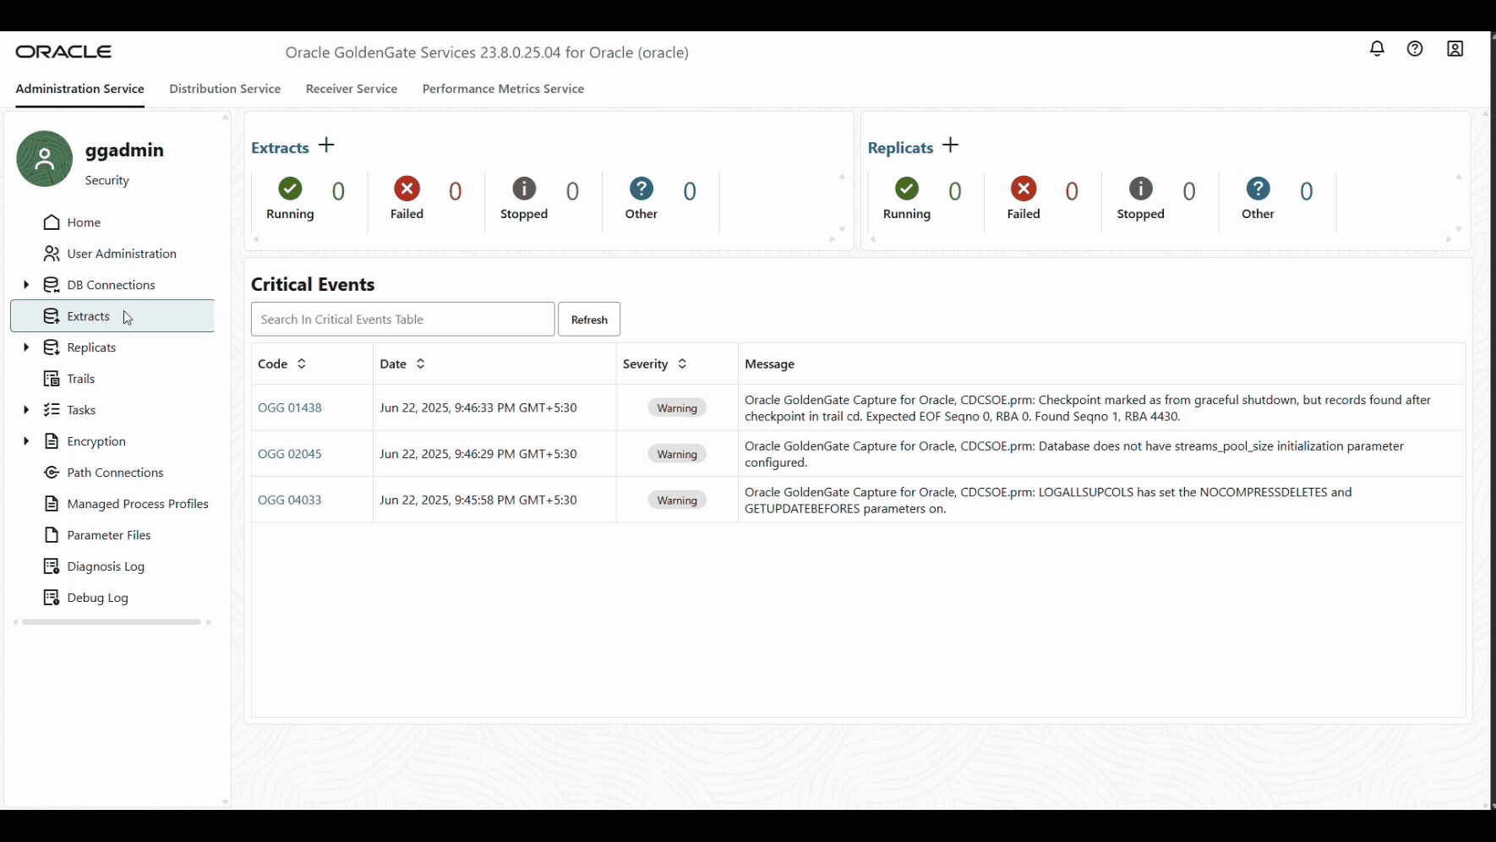
Task: Open Path Connections in the sidebar
Action: 114,472
